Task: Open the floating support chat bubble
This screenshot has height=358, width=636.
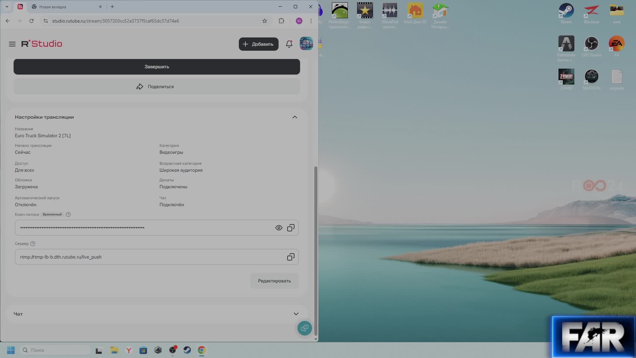Action: tap(304, 328)
